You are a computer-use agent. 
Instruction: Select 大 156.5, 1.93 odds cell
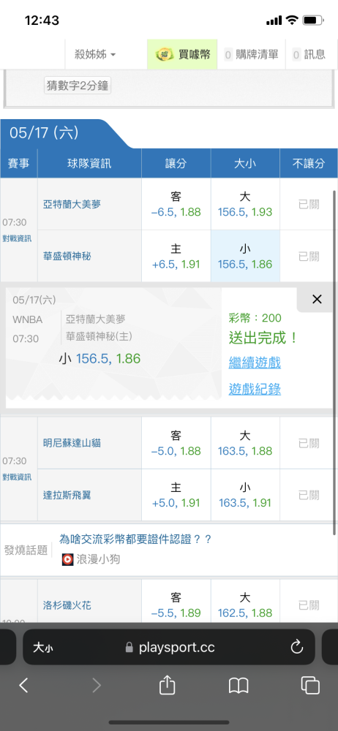[x=245, y=204]
